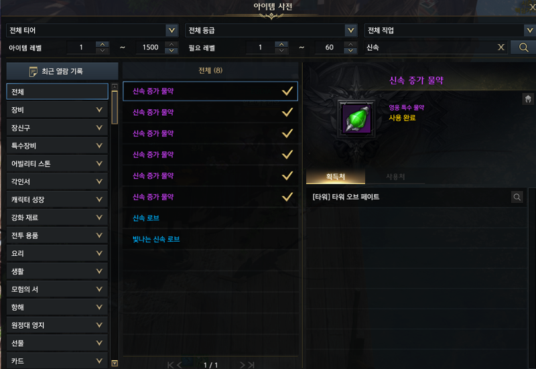Click the magnifier search button beside 신속
Image resolution: width=536 pixels, height=369 pixels.
coord(523,48)
